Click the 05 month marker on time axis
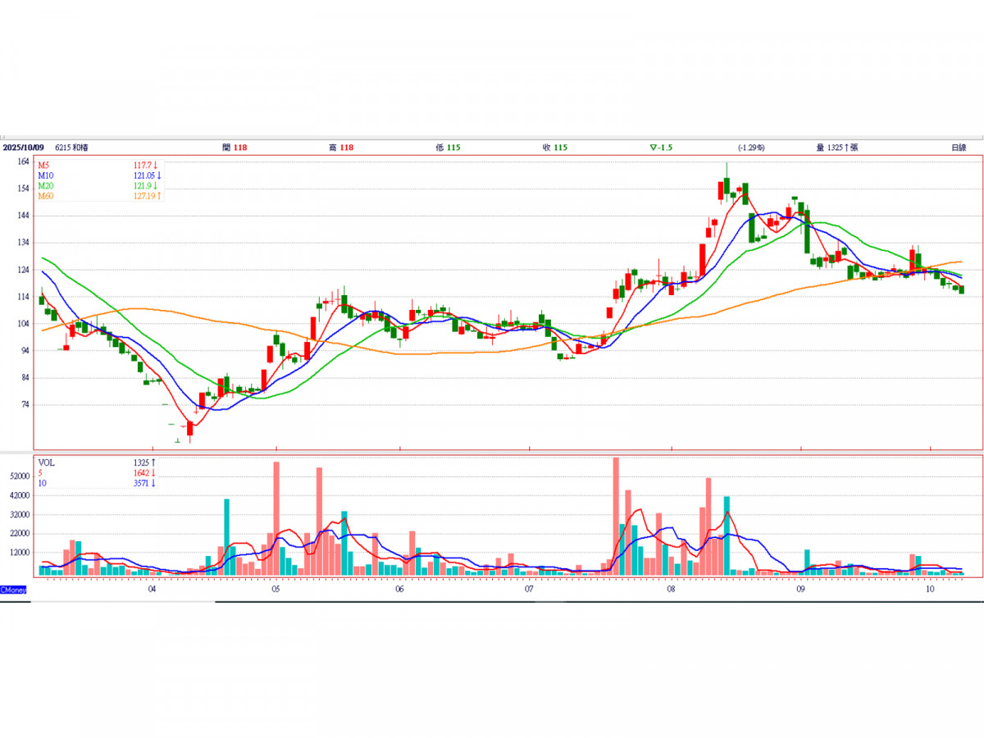 pyautogui.click(x=276, y=590)
